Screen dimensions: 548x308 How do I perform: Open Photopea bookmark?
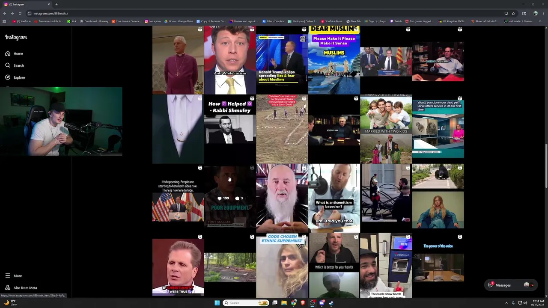(x=303, y=21)
